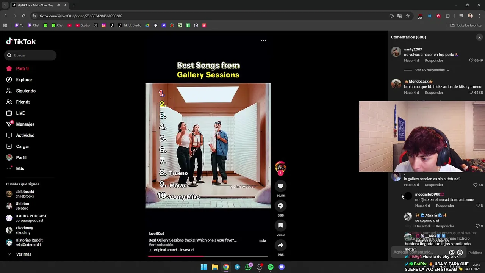Image resolution: width=485 pixels, height=273 pixels.
Task: Open the chilebroski followed account
Action: pyautogui.click(x=25, y=194)
